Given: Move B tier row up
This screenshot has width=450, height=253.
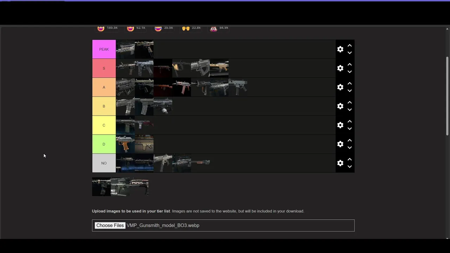Looking at the screenshot, I should pos(349,103).
